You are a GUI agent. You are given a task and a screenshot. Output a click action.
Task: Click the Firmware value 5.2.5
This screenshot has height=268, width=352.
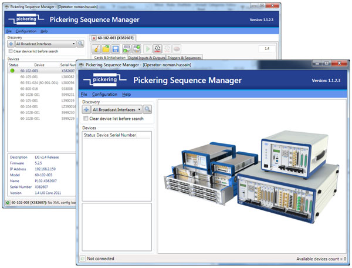pos(38,163)
